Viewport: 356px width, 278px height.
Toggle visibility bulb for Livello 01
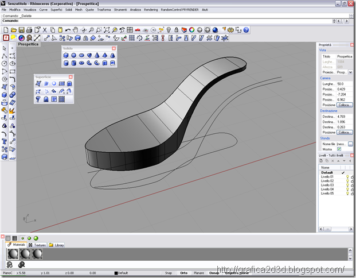[x=347, y=177]
